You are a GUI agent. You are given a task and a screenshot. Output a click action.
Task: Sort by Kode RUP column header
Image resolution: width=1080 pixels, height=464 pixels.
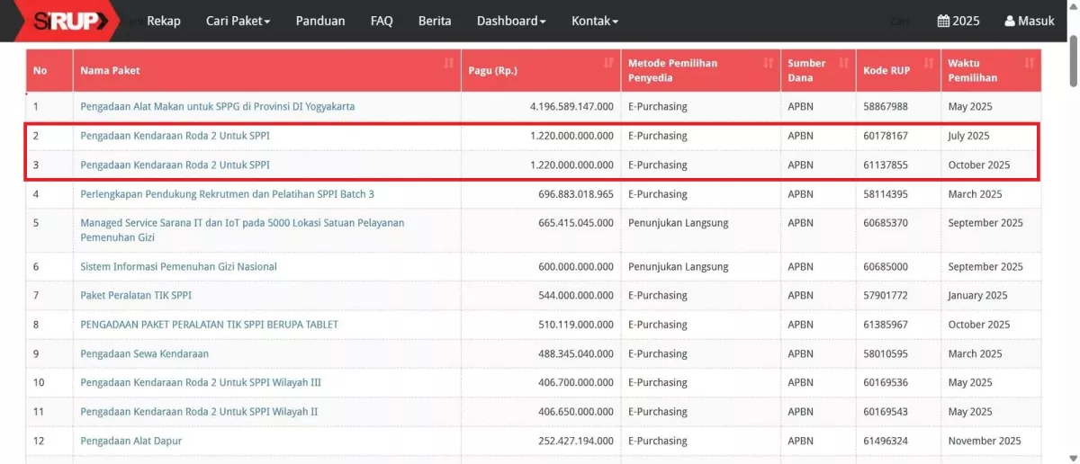886,70
